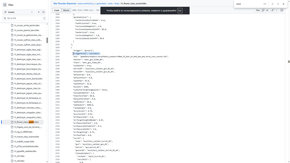Click the add file plus icon
Image resolution: width=290 pixels, height=163 pixels.
click(39, 12)
